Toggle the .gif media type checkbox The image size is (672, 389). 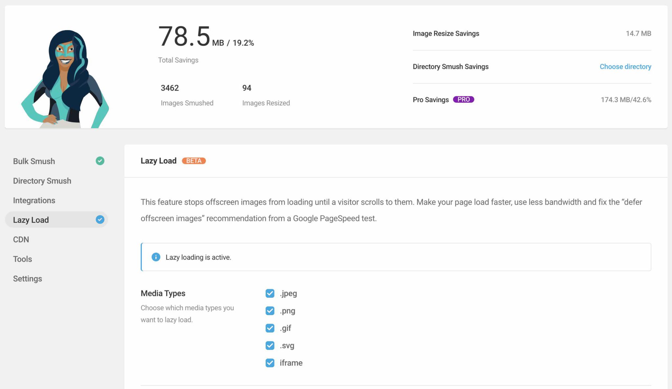click(x=270, y=328)
